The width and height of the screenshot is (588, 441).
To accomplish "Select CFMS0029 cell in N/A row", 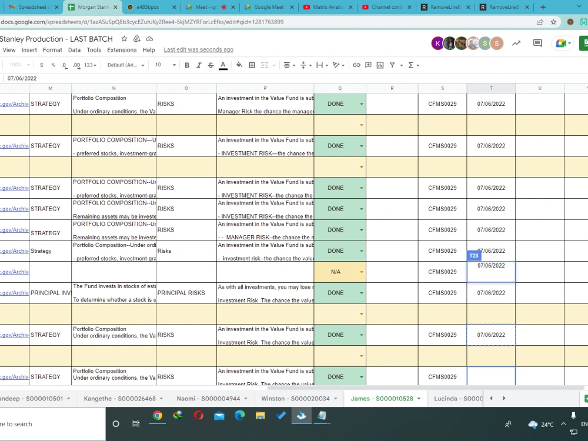I will [x=443, y=272].
